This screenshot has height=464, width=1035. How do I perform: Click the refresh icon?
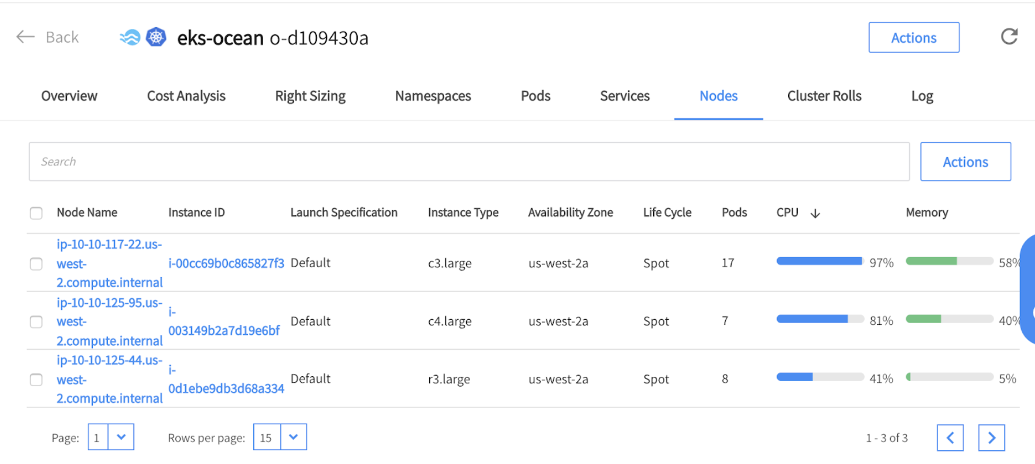tap(1009, 37)
